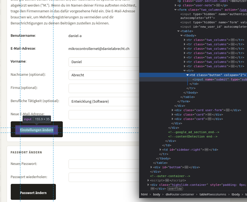This screenshot has height=202, width=247.
Task: Click the Berufliche Tätigkeit field
Action: [x=104, y=102]
